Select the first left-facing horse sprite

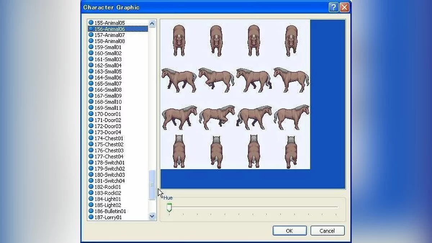pyautogui.click(x=179, y=80)
